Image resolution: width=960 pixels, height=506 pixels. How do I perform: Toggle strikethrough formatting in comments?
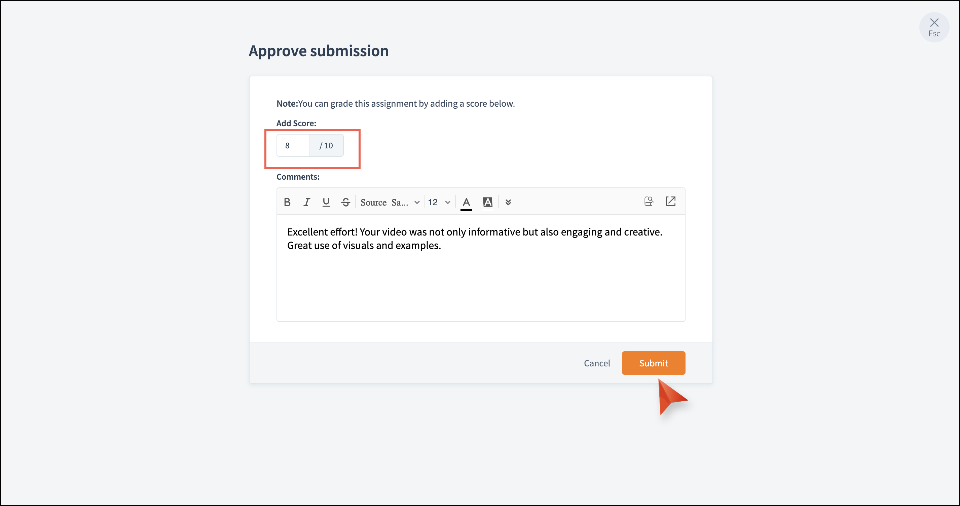(345, 202)
